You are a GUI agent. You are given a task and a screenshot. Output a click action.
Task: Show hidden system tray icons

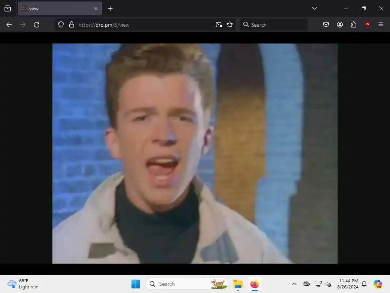[294, 284]
